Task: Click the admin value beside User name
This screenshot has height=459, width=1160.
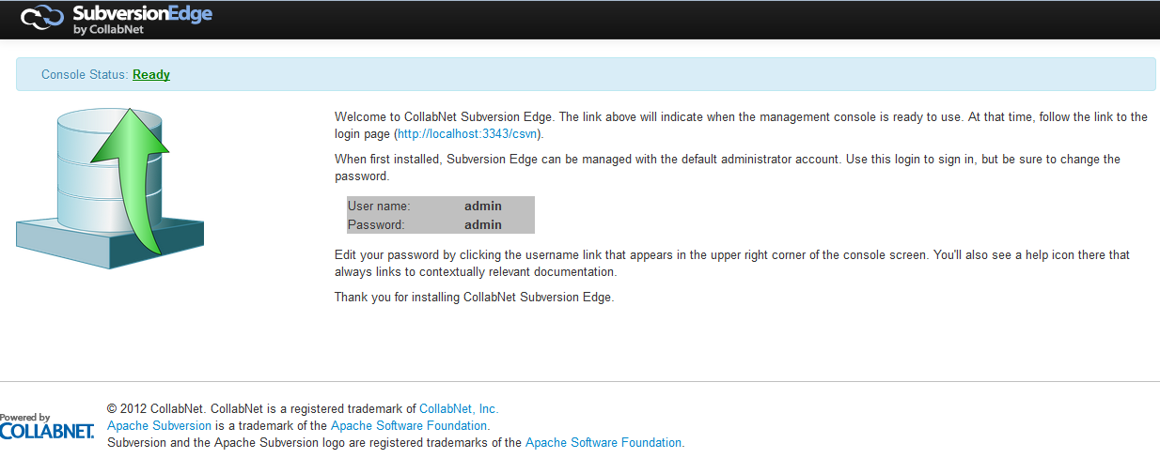Action: coord(483,206)
